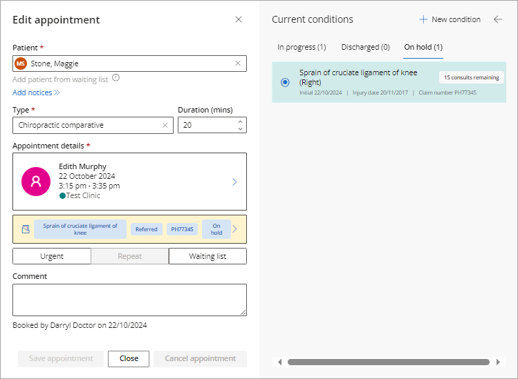518x379 pixels.
Task: Switch to the On hold (1) tab
Action: coord(423,47)
